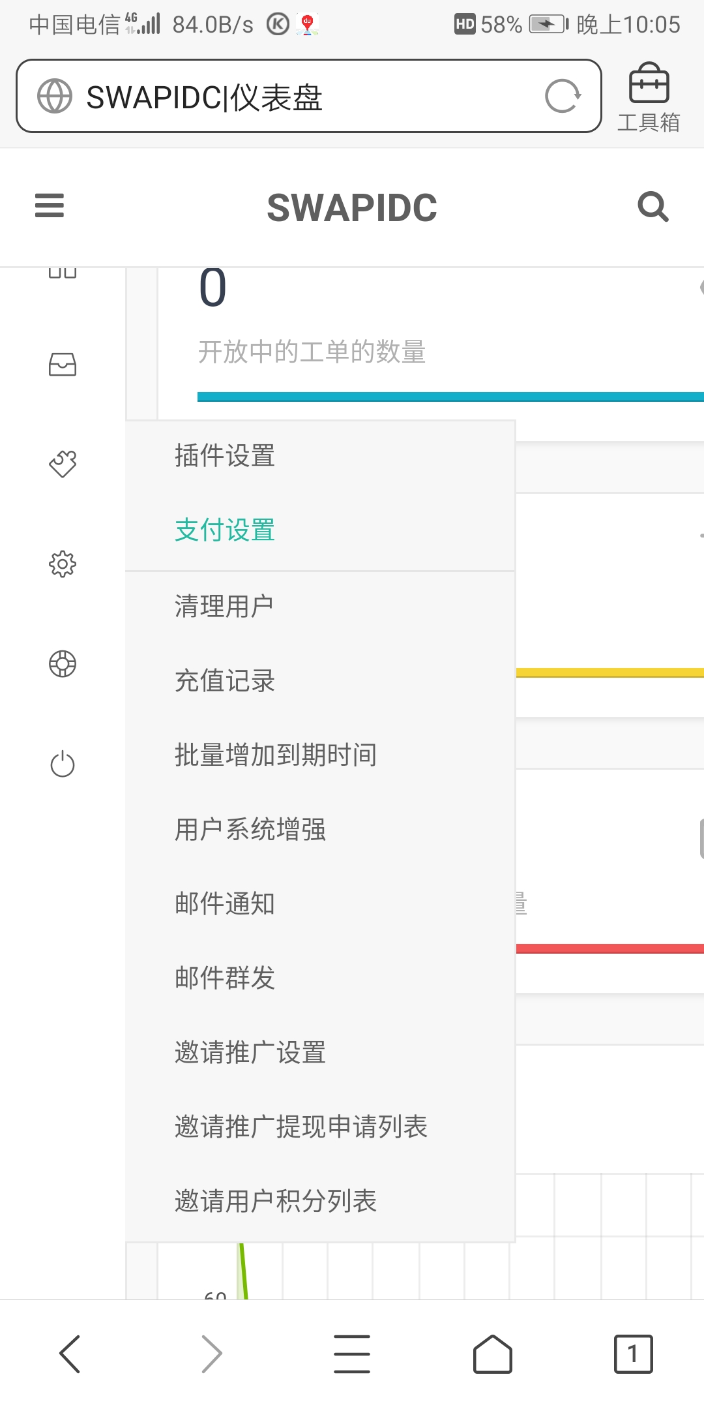
Task: Open 充值记录 in the menu
Action: tap(225, 680)
